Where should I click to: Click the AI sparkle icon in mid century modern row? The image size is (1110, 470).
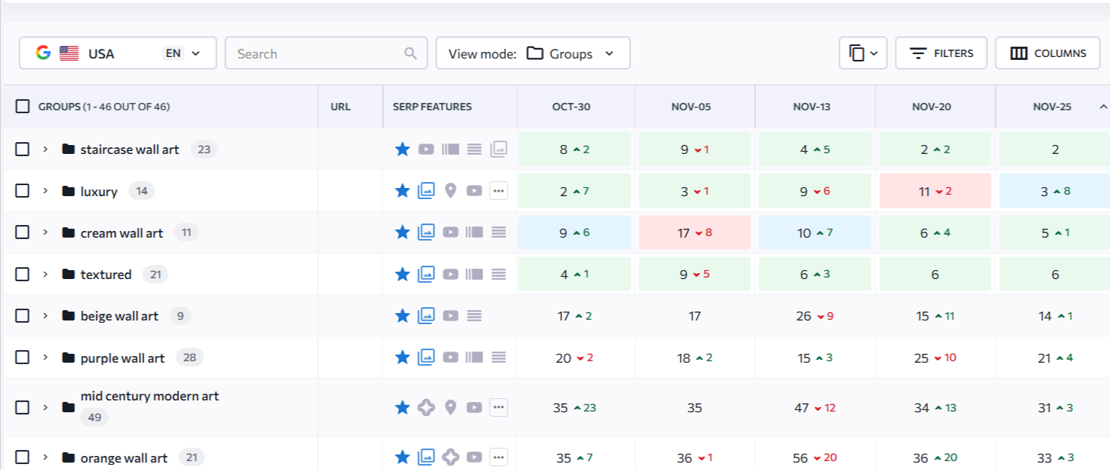pos(426,407)
